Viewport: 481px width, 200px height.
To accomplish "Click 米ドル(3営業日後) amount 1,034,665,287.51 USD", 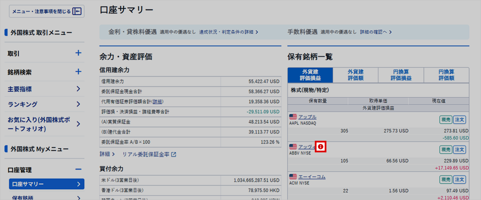I will [256, 180].
